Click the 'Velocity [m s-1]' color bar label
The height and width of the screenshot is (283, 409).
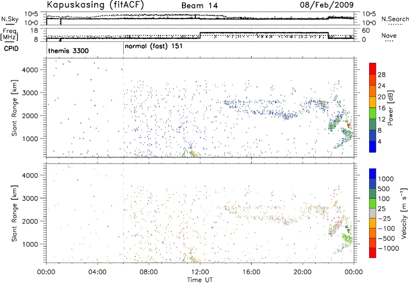pyautogui.click(x=404, y=213)
